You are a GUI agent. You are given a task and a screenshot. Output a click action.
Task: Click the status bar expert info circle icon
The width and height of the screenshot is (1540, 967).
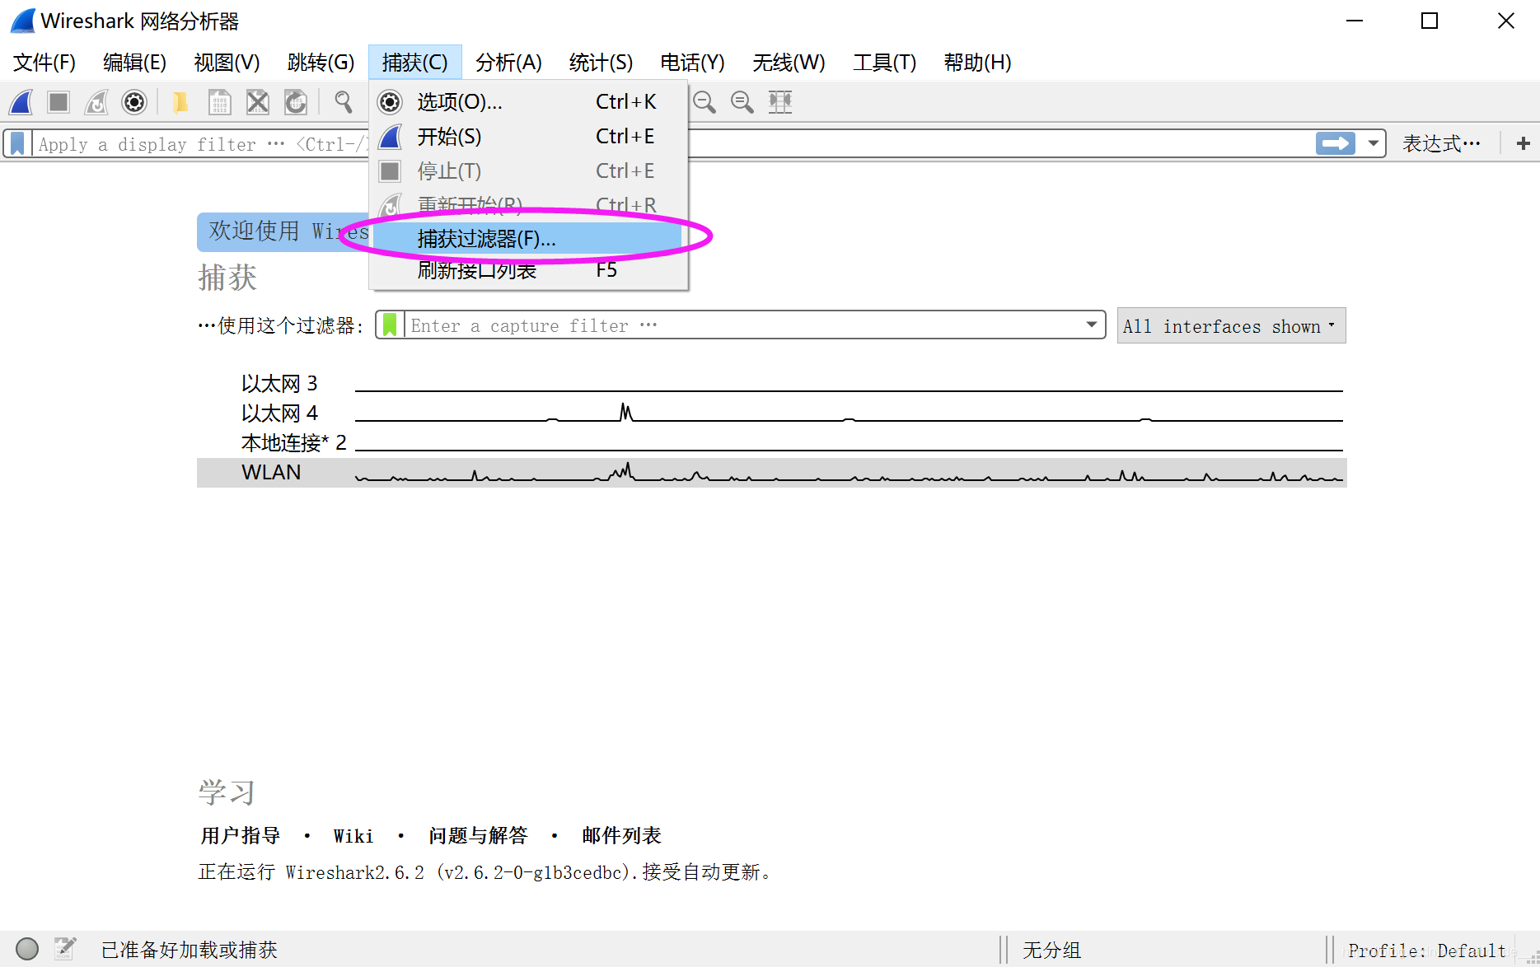[x=27, y=949]
